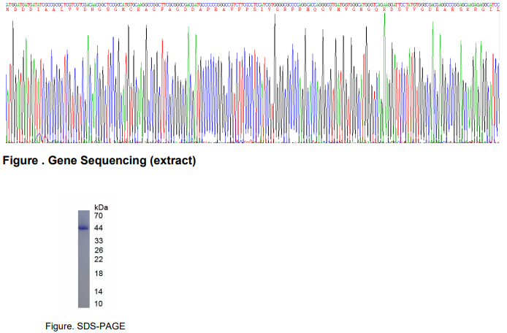Click the tallest green peak in the chromatogram
Image resolution: width=507 pixels, height=333 pixels.
[x=384, y=22]
